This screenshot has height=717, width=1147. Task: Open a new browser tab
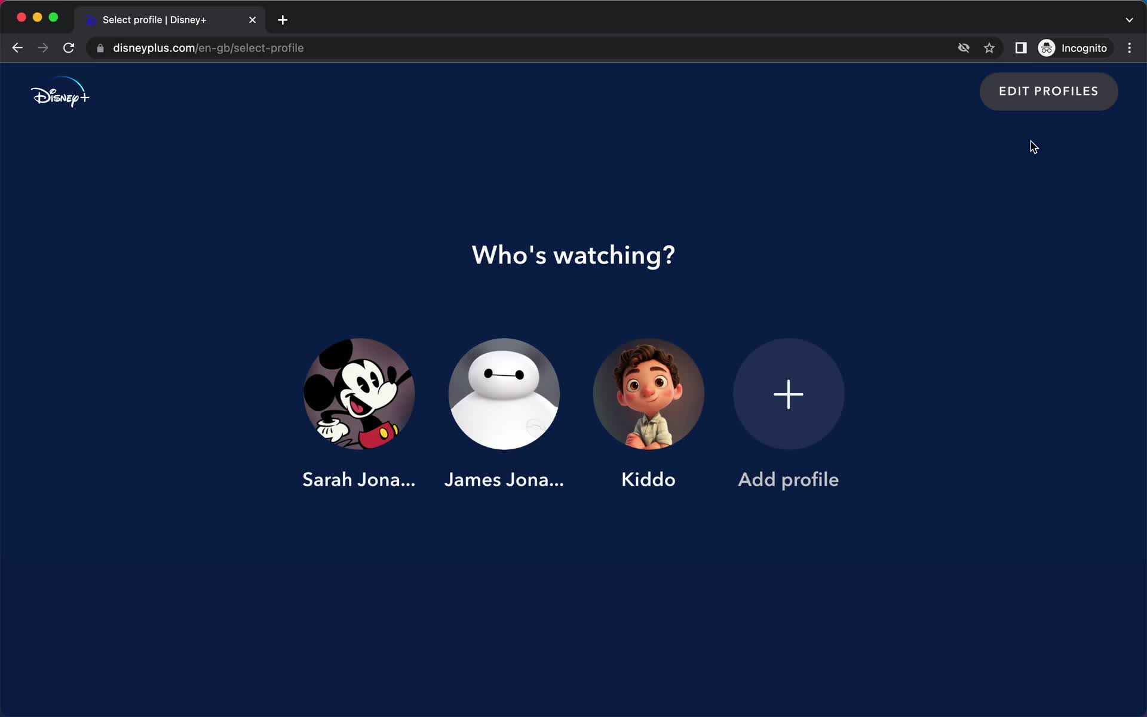283,20
